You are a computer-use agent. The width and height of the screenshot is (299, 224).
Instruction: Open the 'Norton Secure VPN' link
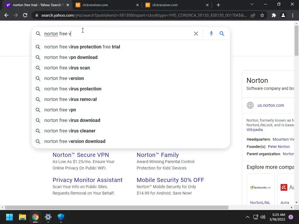(x=81, y=155)
